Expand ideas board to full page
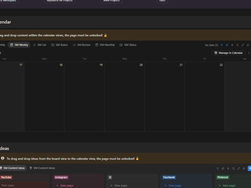This screenshot has height=188, width=251. tap(239, 168)
